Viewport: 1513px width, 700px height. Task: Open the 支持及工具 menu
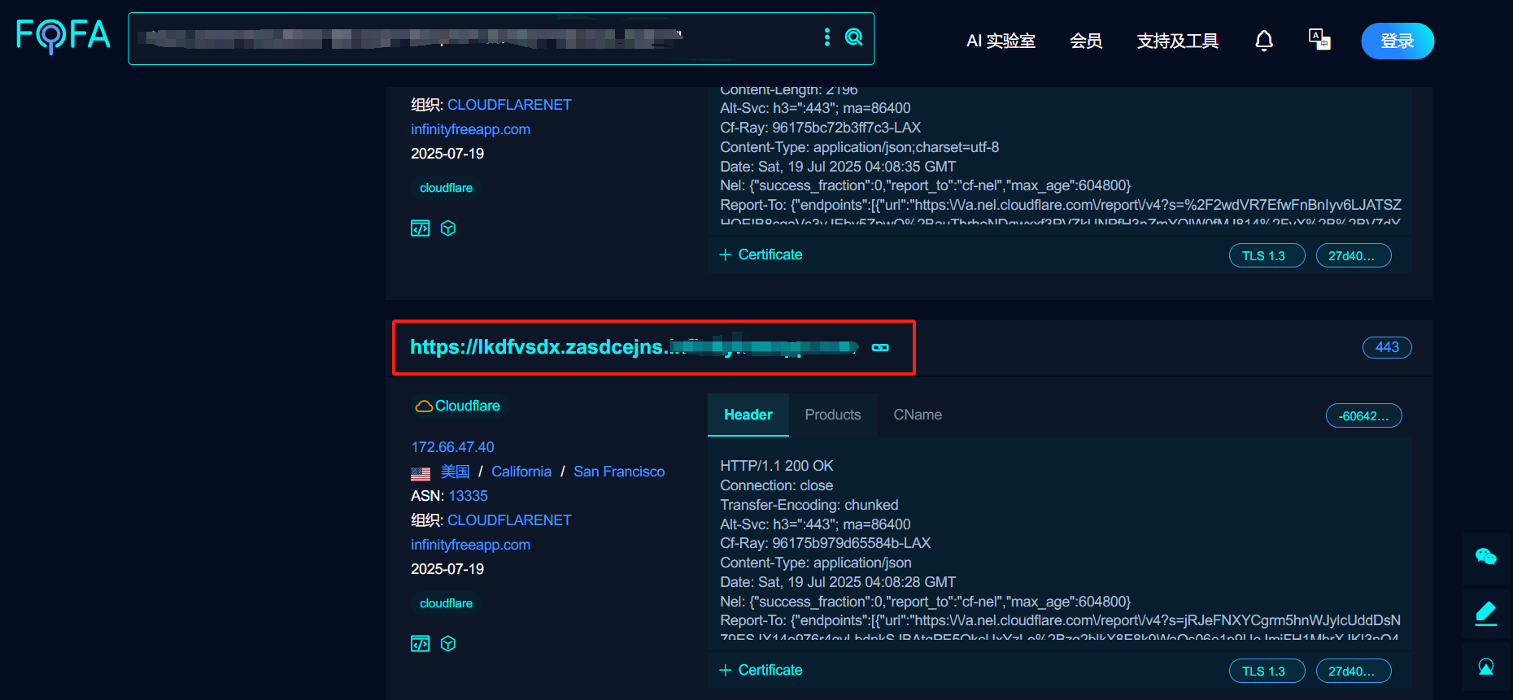[x=1177, y=41]
